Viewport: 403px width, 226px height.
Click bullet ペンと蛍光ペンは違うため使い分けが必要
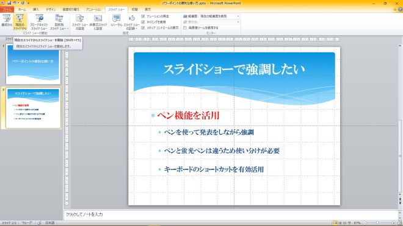pos(222,150)
